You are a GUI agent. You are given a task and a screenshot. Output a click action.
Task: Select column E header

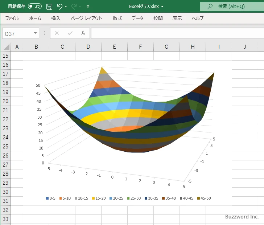point(115,47)
